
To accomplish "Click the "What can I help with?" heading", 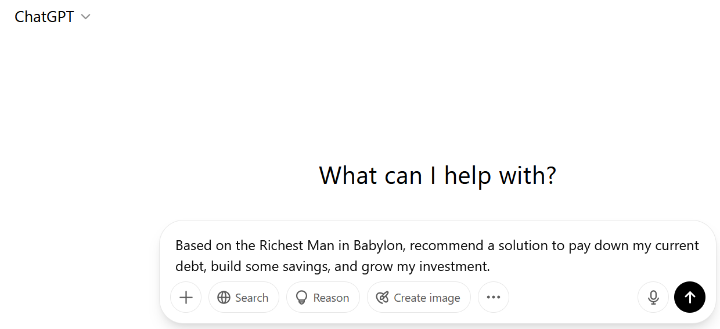I will (437, 175).
